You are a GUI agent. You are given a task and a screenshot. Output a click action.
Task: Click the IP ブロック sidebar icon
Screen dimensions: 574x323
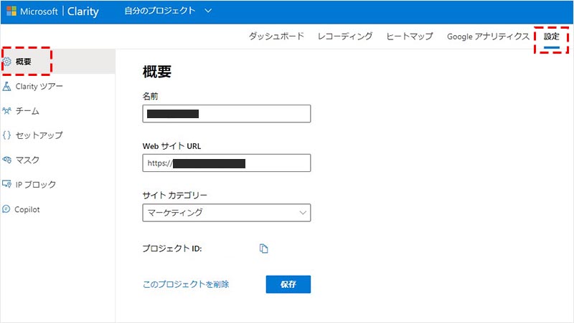pyautogui.click(x=7, y=184)
